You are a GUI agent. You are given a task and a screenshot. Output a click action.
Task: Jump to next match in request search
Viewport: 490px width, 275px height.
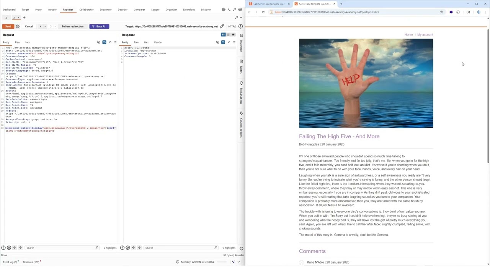[20, 248]
